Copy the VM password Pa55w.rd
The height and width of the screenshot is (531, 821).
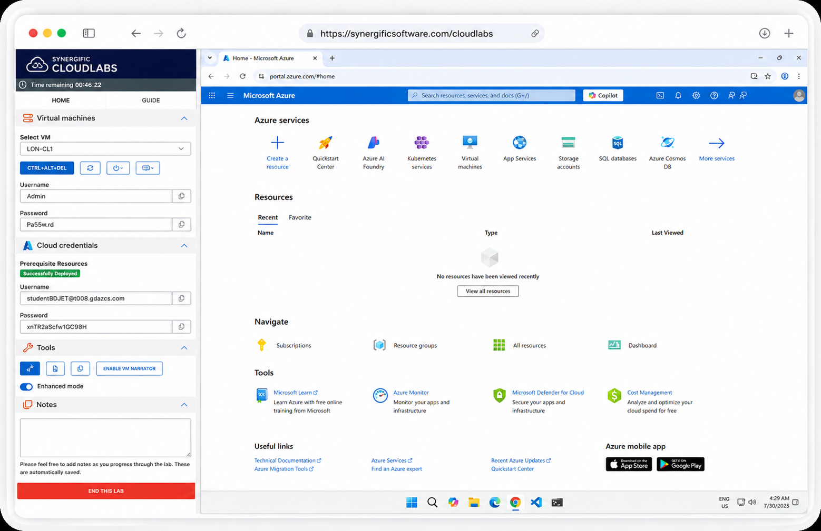[x=181, y=225]
